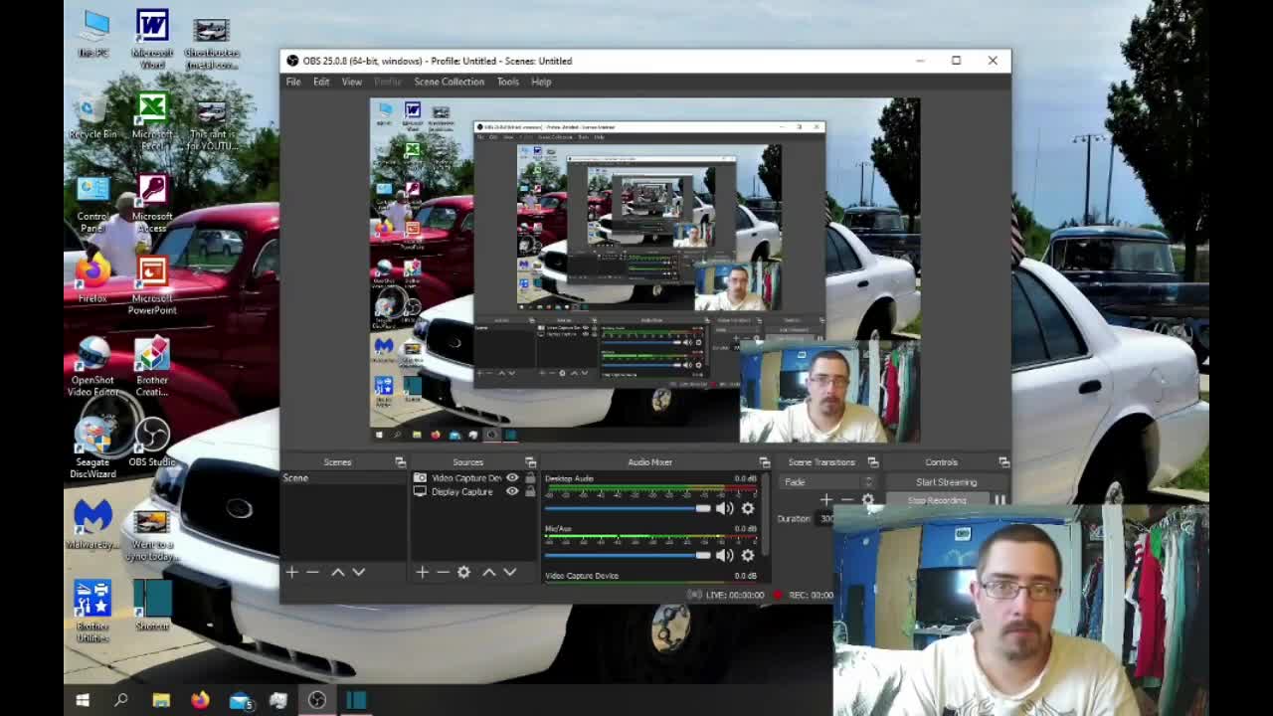The image size is (1273, 716).
Task: Select the Scene item in Scenes list
Action: click(x=344, y=478)
